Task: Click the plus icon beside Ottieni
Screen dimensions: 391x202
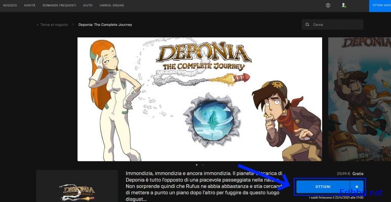Action: coord(357,187)
